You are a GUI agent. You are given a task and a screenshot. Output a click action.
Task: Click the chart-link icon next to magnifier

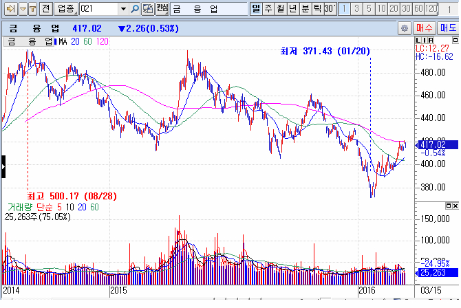(148, 9)
